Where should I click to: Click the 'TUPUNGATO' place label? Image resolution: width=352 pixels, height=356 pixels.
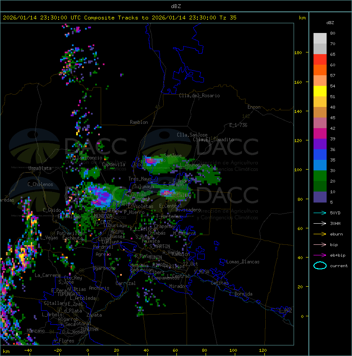tap(69, 294)
